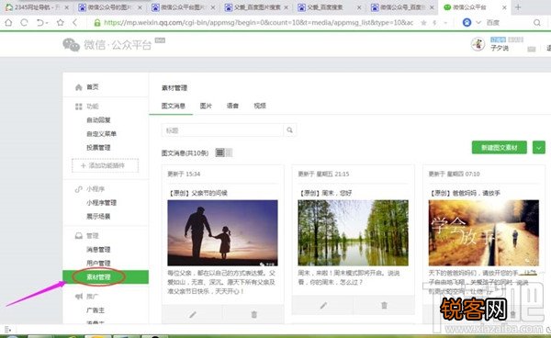Expand dropdown arrow beside 新建图文素材
The width and height of the screenshot is (551, 338).
tap(539, 148)
